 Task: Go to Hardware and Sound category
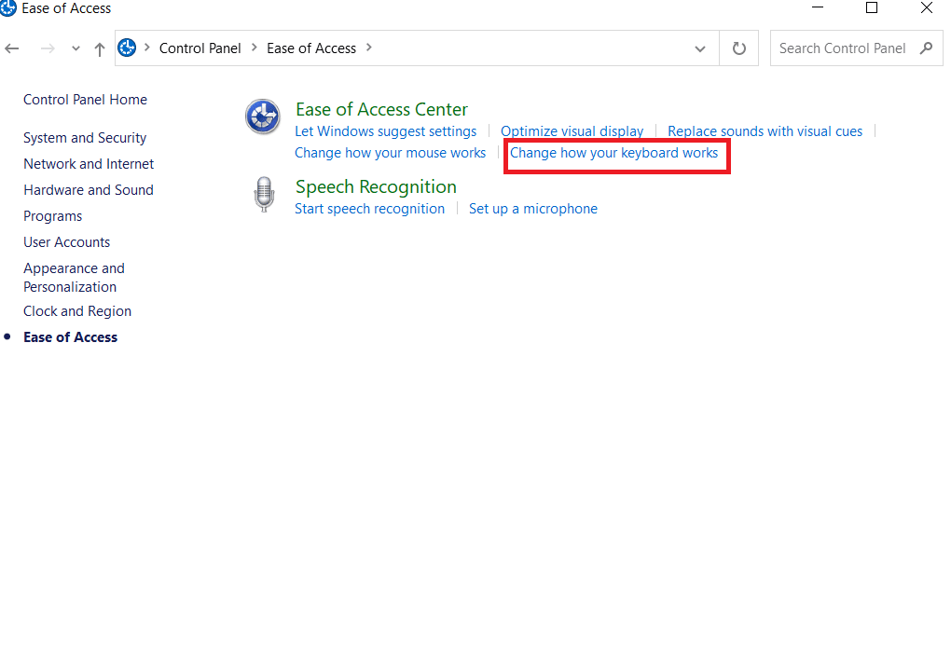(89, 190)
